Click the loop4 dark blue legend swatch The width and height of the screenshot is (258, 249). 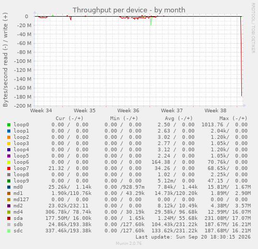point(9,150)
